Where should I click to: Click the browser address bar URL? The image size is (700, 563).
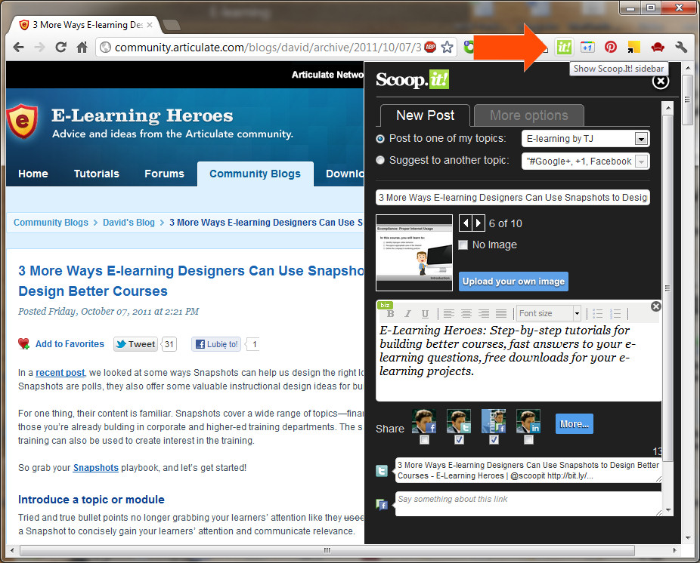click(268, 48)
